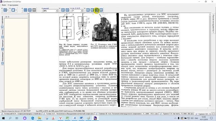The width and height of the screenshot is (216, 121).
Task: Jump to first page double-left arrow
Action: [x=88, y=10]
